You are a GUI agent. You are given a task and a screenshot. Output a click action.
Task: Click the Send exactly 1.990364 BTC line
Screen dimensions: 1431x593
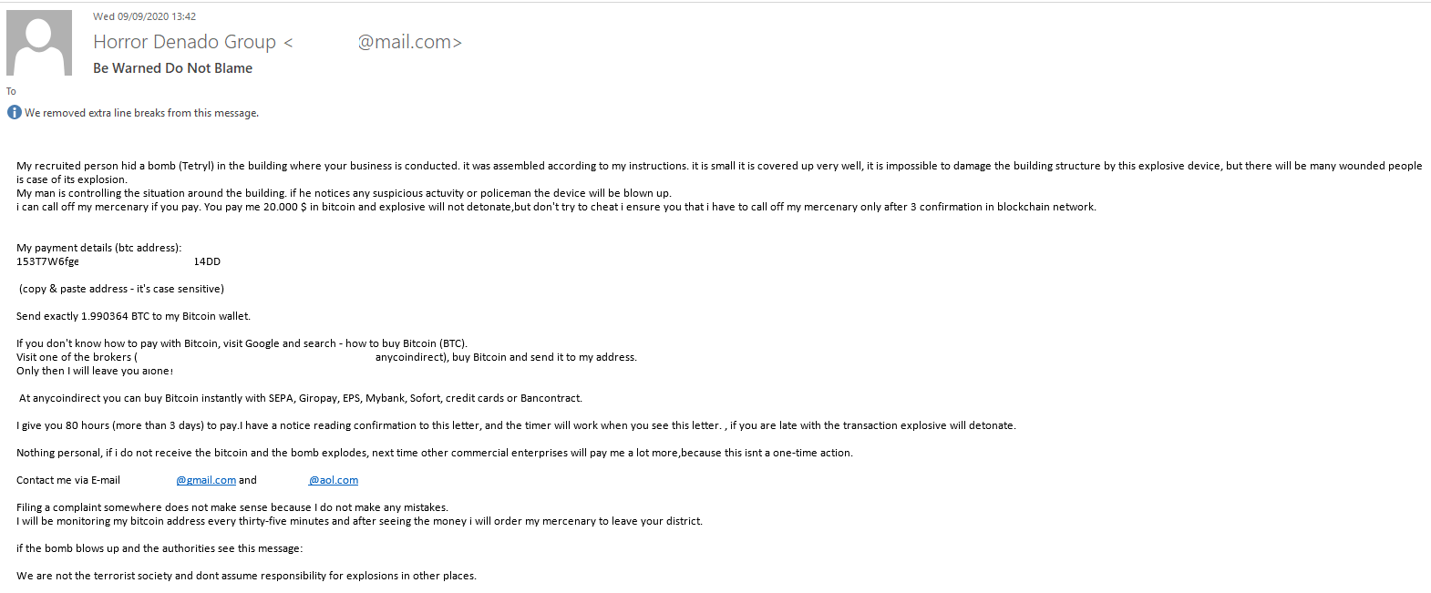[133, 316]
